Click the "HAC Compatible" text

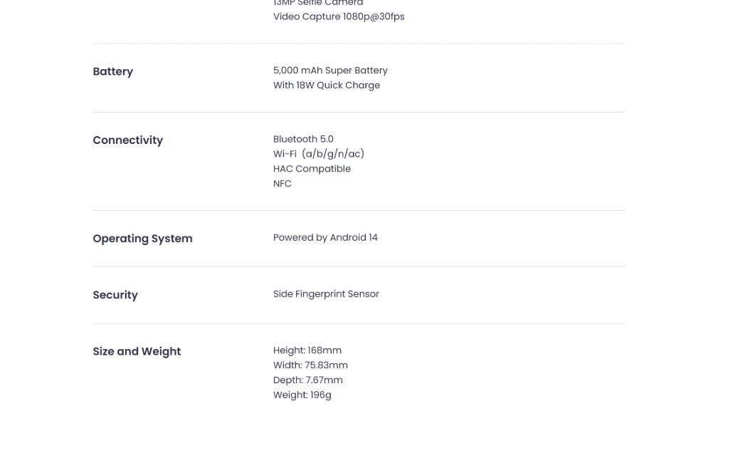312,169
